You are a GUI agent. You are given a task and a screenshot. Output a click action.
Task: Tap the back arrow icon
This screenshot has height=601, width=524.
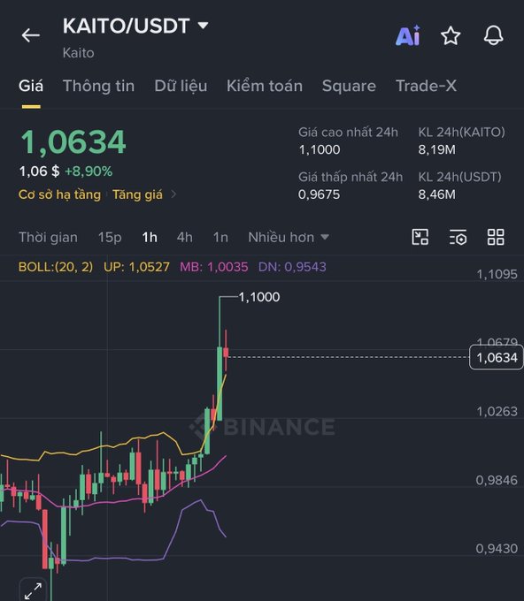(31, 35)
